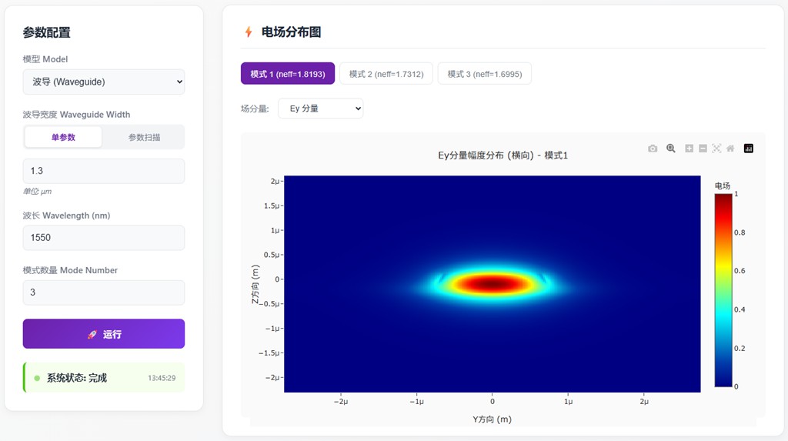
Task: Click the autoscale plot icon
Action: coord(716,149)
